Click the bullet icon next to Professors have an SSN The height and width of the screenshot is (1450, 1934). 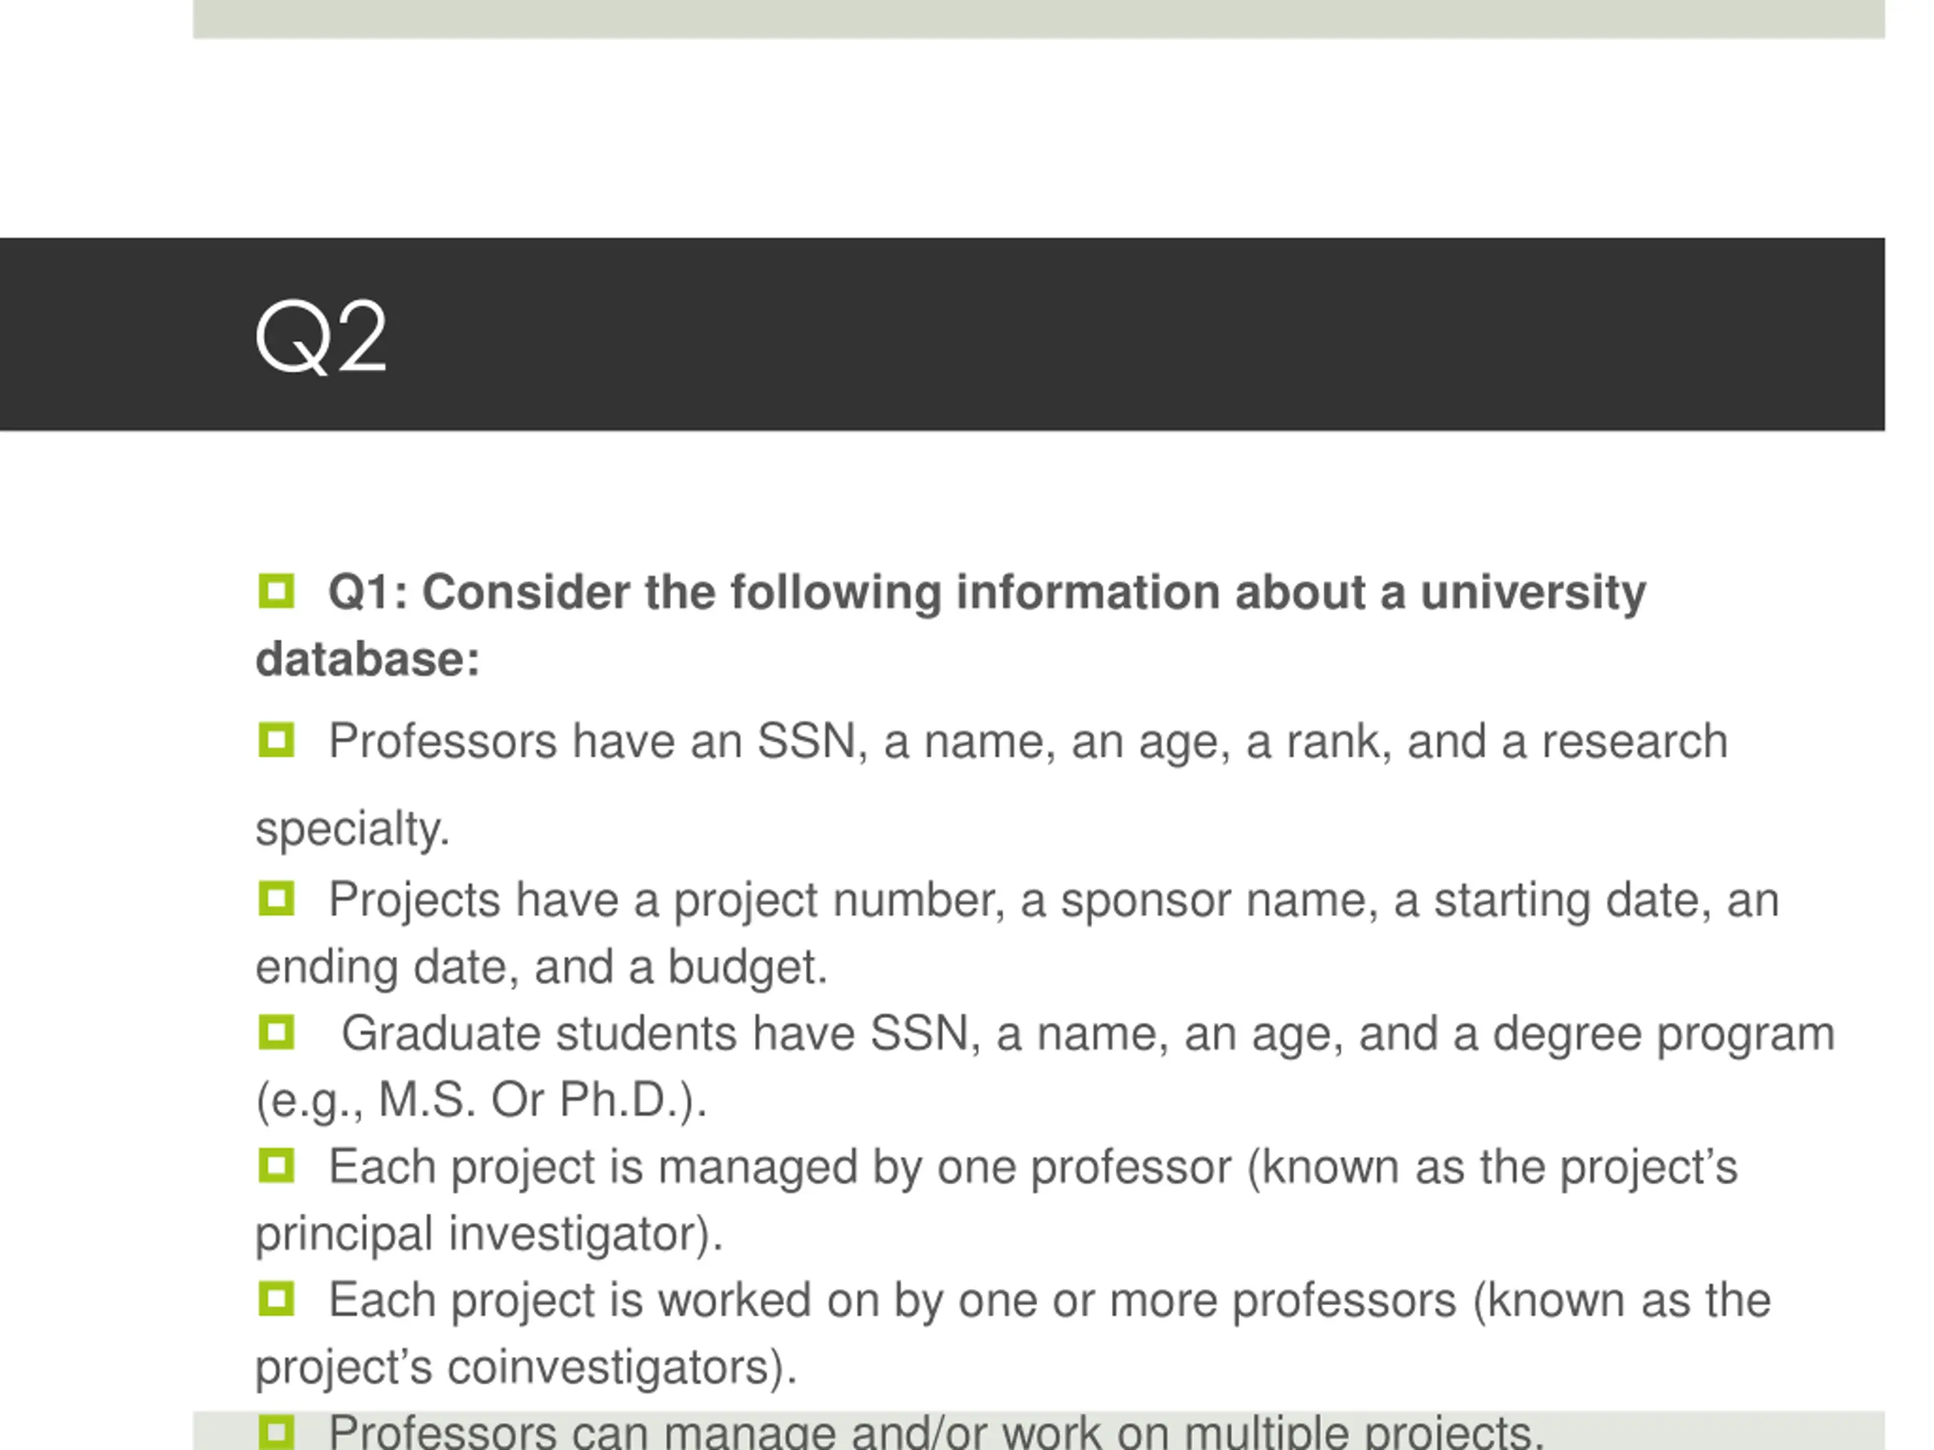277,740
